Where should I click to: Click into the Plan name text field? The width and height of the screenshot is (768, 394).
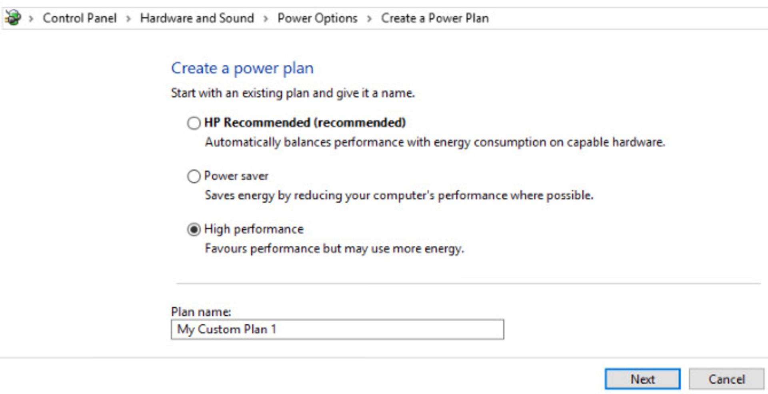pos(337,329)
